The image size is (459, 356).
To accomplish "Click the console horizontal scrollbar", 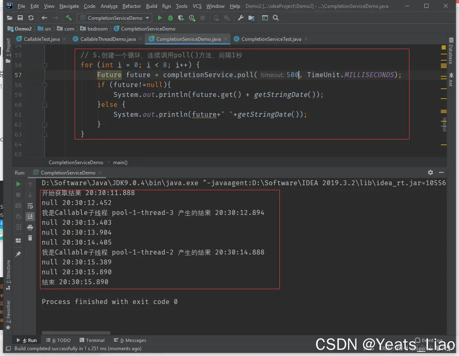I will pyautogui.click(x=76, y=333).
